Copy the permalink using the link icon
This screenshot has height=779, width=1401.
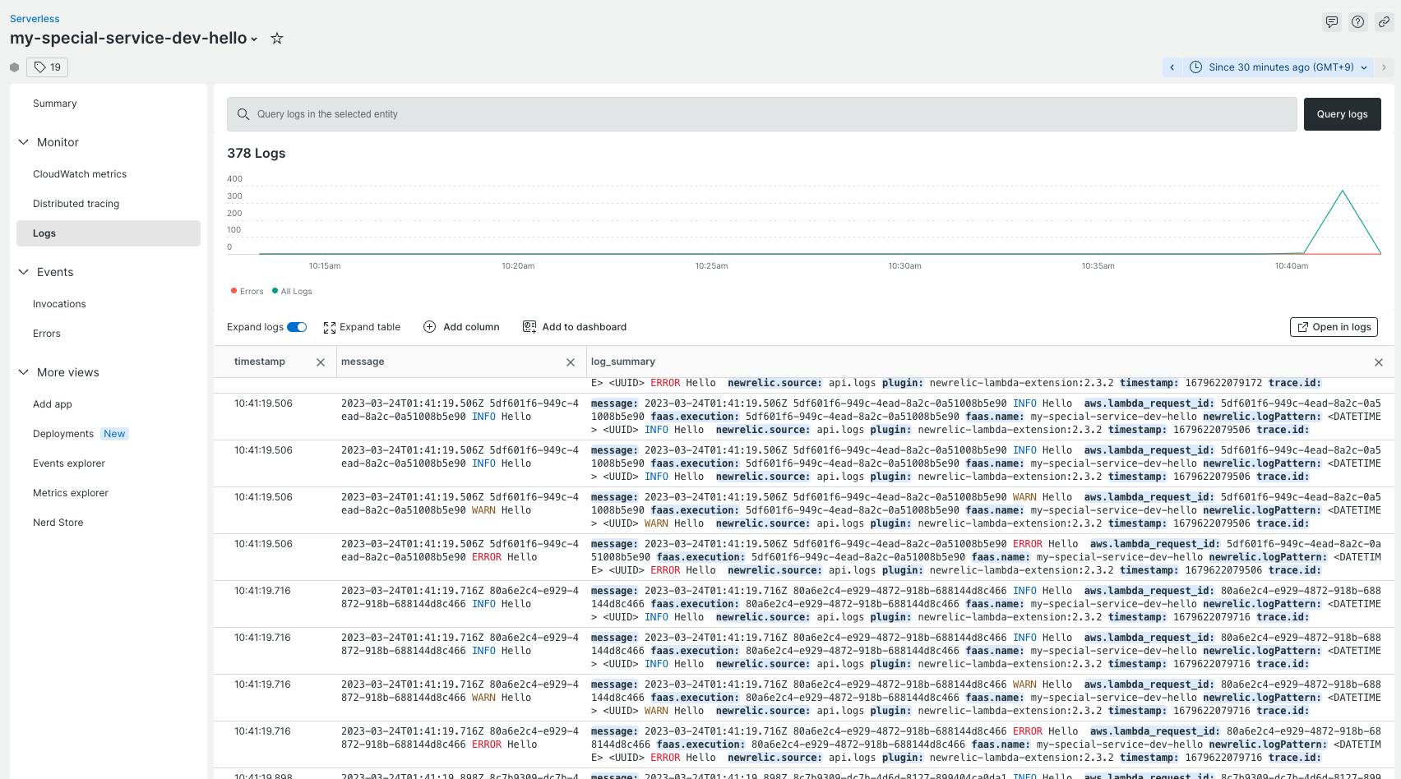(x=1384, y=21)
